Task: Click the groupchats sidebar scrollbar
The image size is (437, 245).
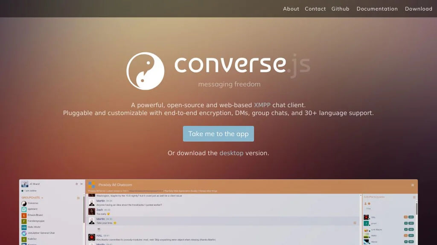Action: pyautogui.click(x=84, y=210)
